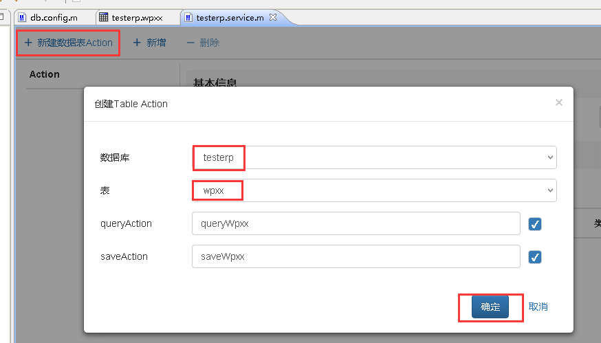Viewport: 601px width, 343px height.
Task: Uncheck the queryAction checkbox
Action: tap(535, 224)
